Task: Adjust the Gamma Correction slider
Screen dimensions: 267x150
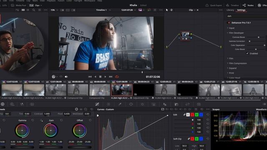Action: (x=249, y=41)
